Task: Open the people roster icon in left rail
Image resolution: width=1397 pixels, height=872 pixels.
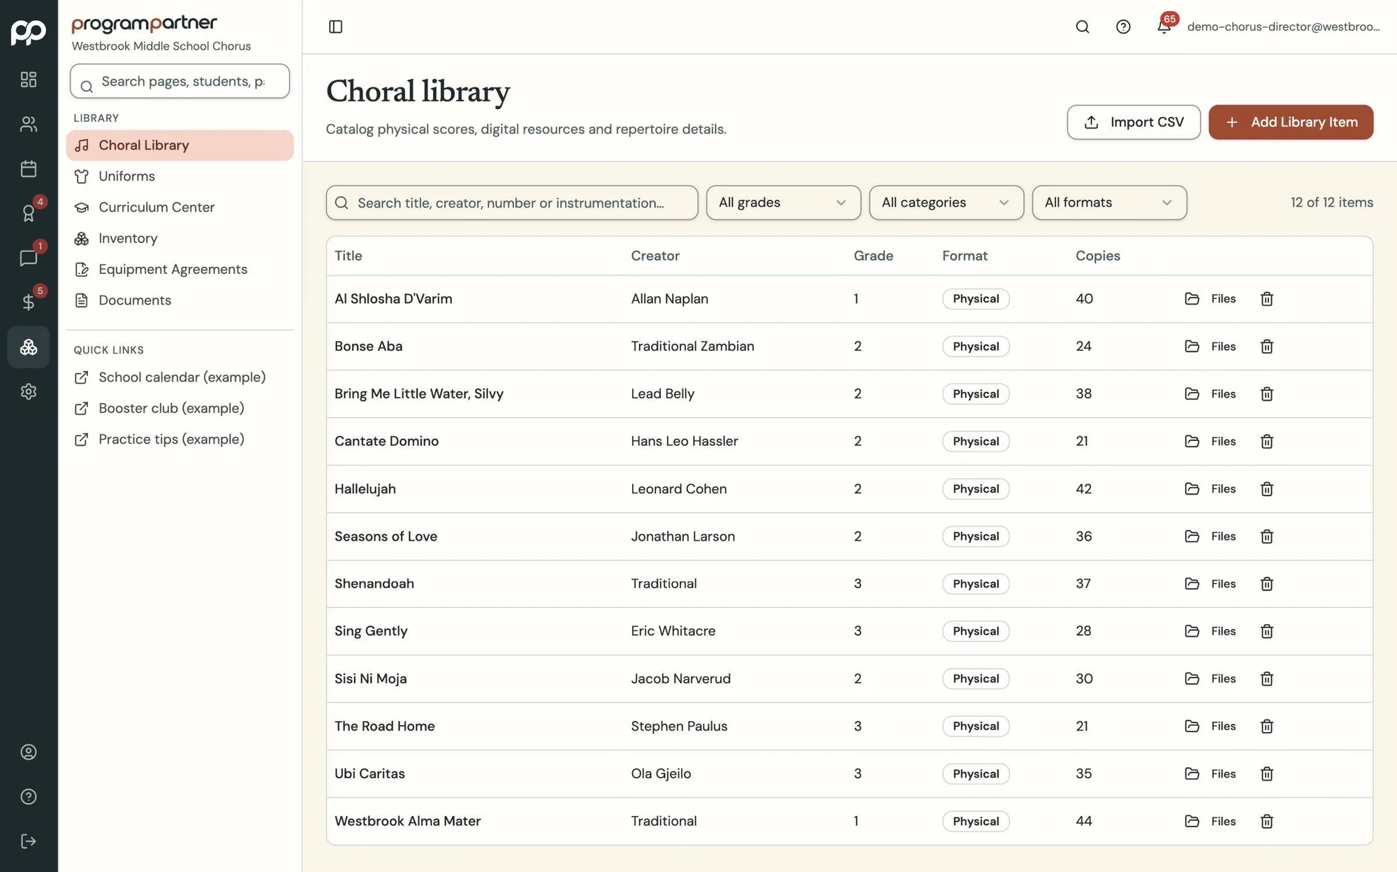Action: (x=29, y=124)
